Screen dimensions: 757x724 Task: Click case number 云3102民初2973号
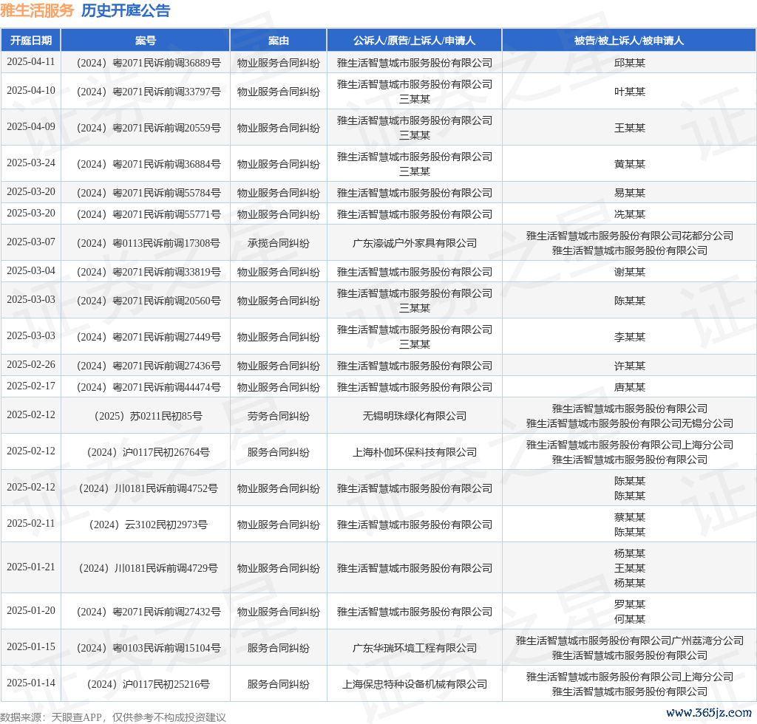coord(148,525)
